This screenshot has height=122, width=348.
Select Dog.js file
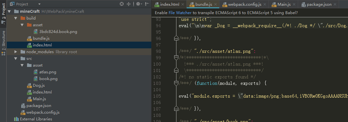click(39, 85)
